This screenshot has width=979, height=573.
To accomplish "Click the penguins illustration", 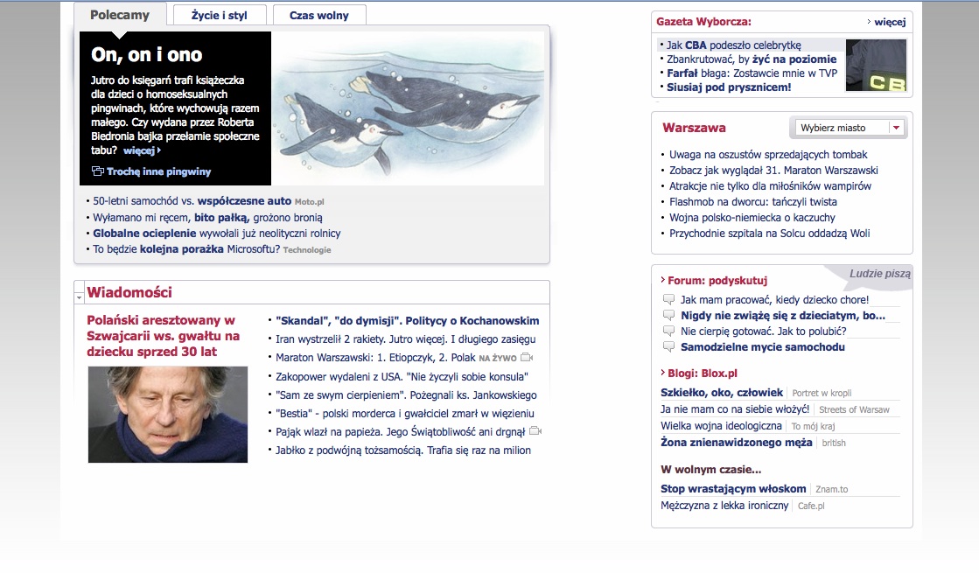I will pyautogui.click(x=408, y=108).
